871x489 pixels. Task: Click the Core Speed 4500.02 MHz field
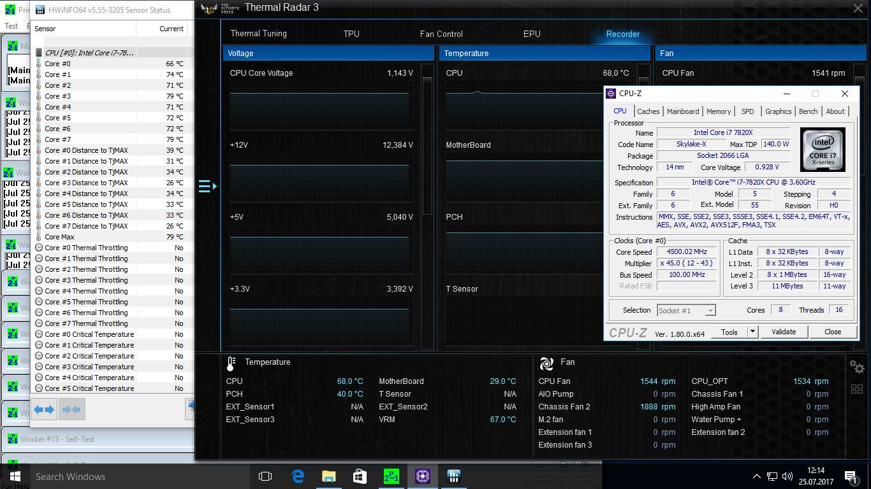(x=687, y=252)
